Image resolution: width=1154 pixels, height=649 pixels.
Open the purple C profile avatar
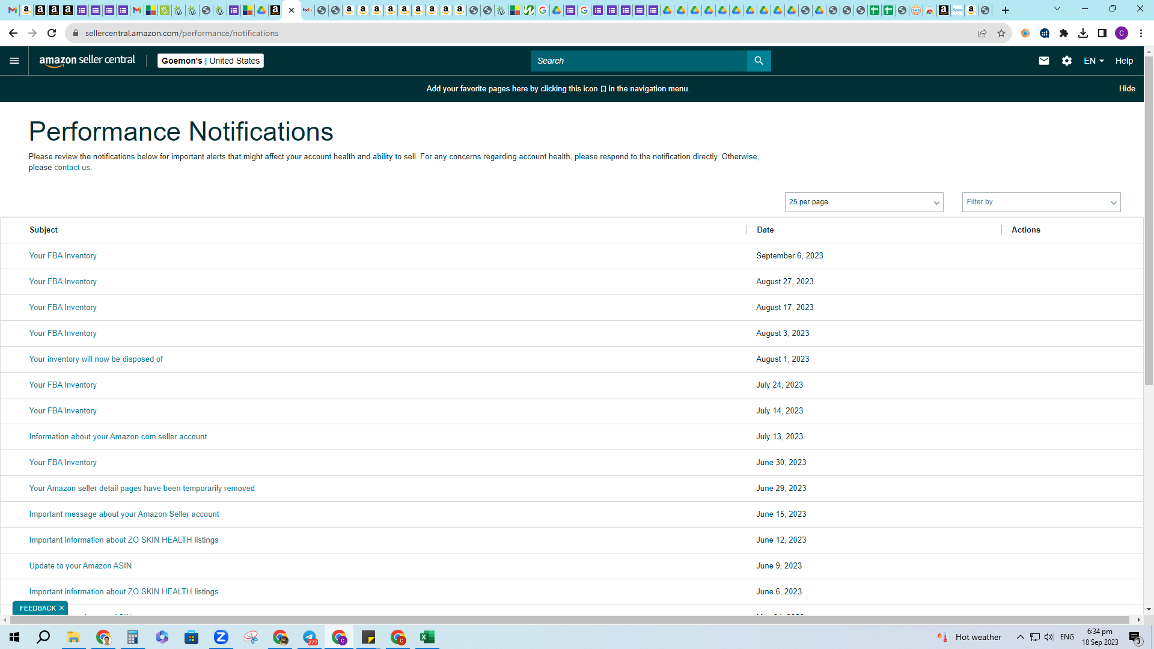click(1122, 33)
